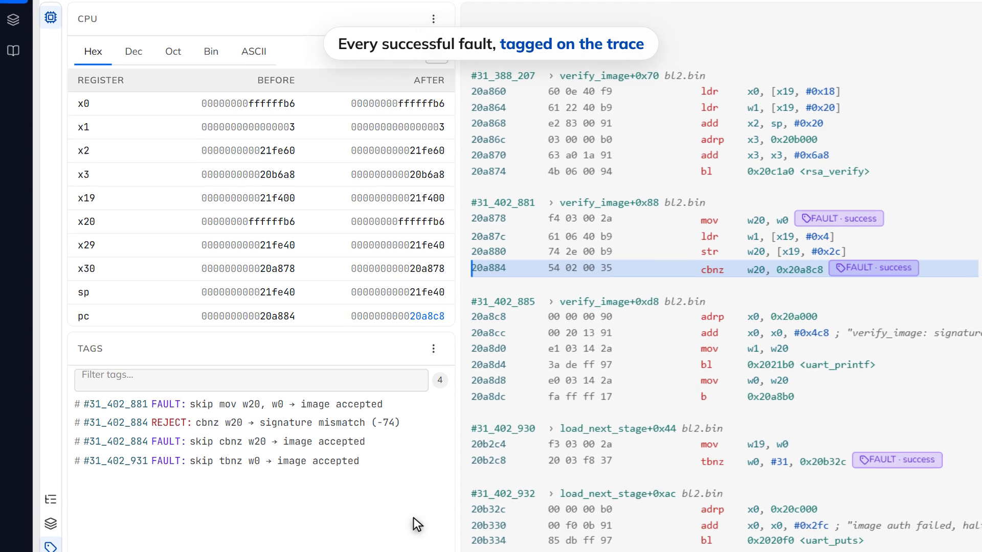This screenshot has height=552, width=982.
Task: Click trace step #31_402_881
Action: tap(503, 203)
